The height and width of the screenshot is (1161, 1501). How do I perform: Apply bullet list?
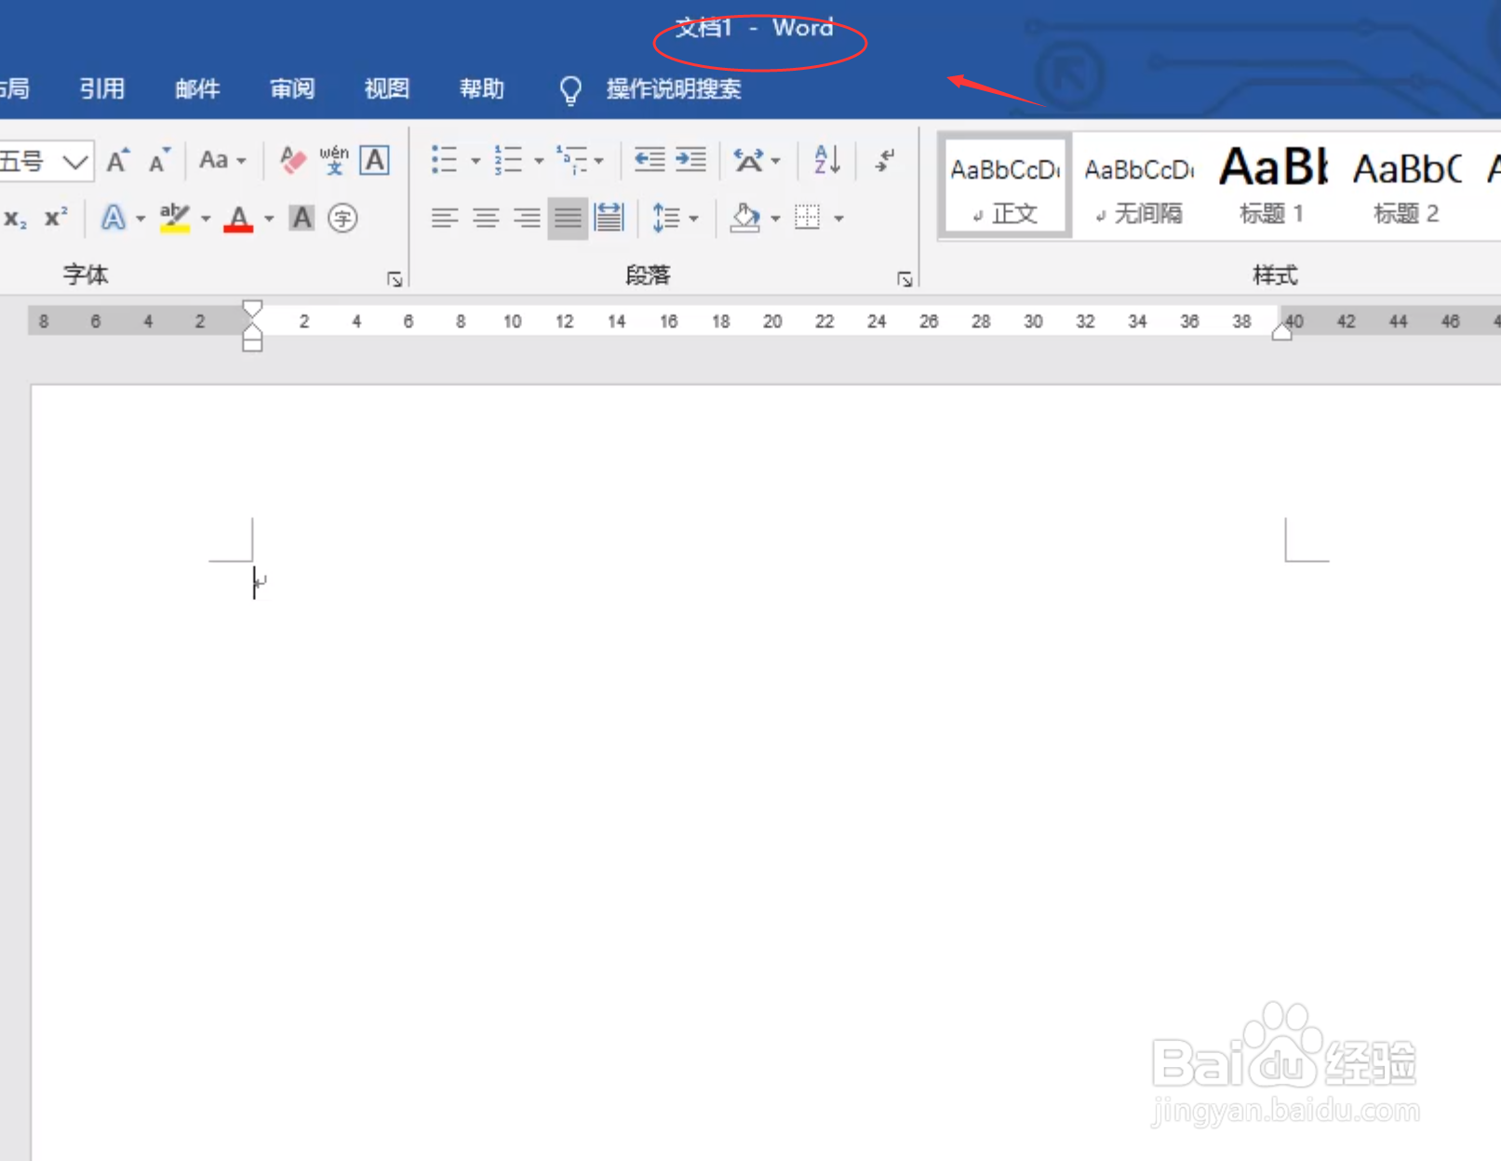point(445,160)
